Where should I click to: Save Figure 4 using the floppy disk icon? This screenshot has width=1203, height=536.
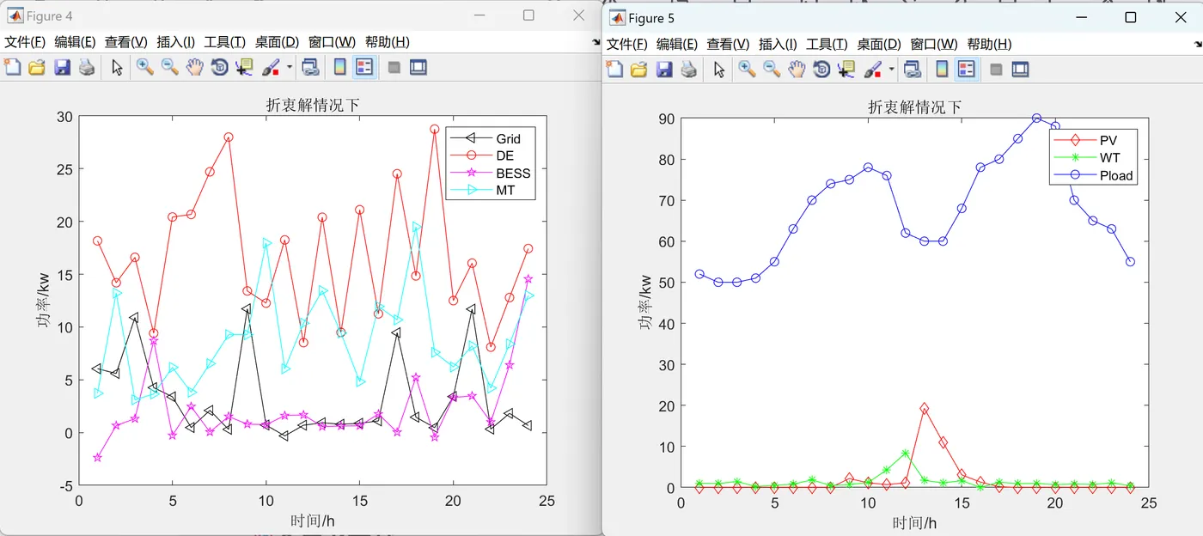coord(62,67)
